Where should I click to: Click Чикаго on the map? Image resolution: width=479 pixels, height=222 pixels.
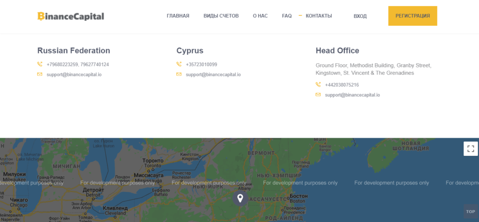click(19, 200)
